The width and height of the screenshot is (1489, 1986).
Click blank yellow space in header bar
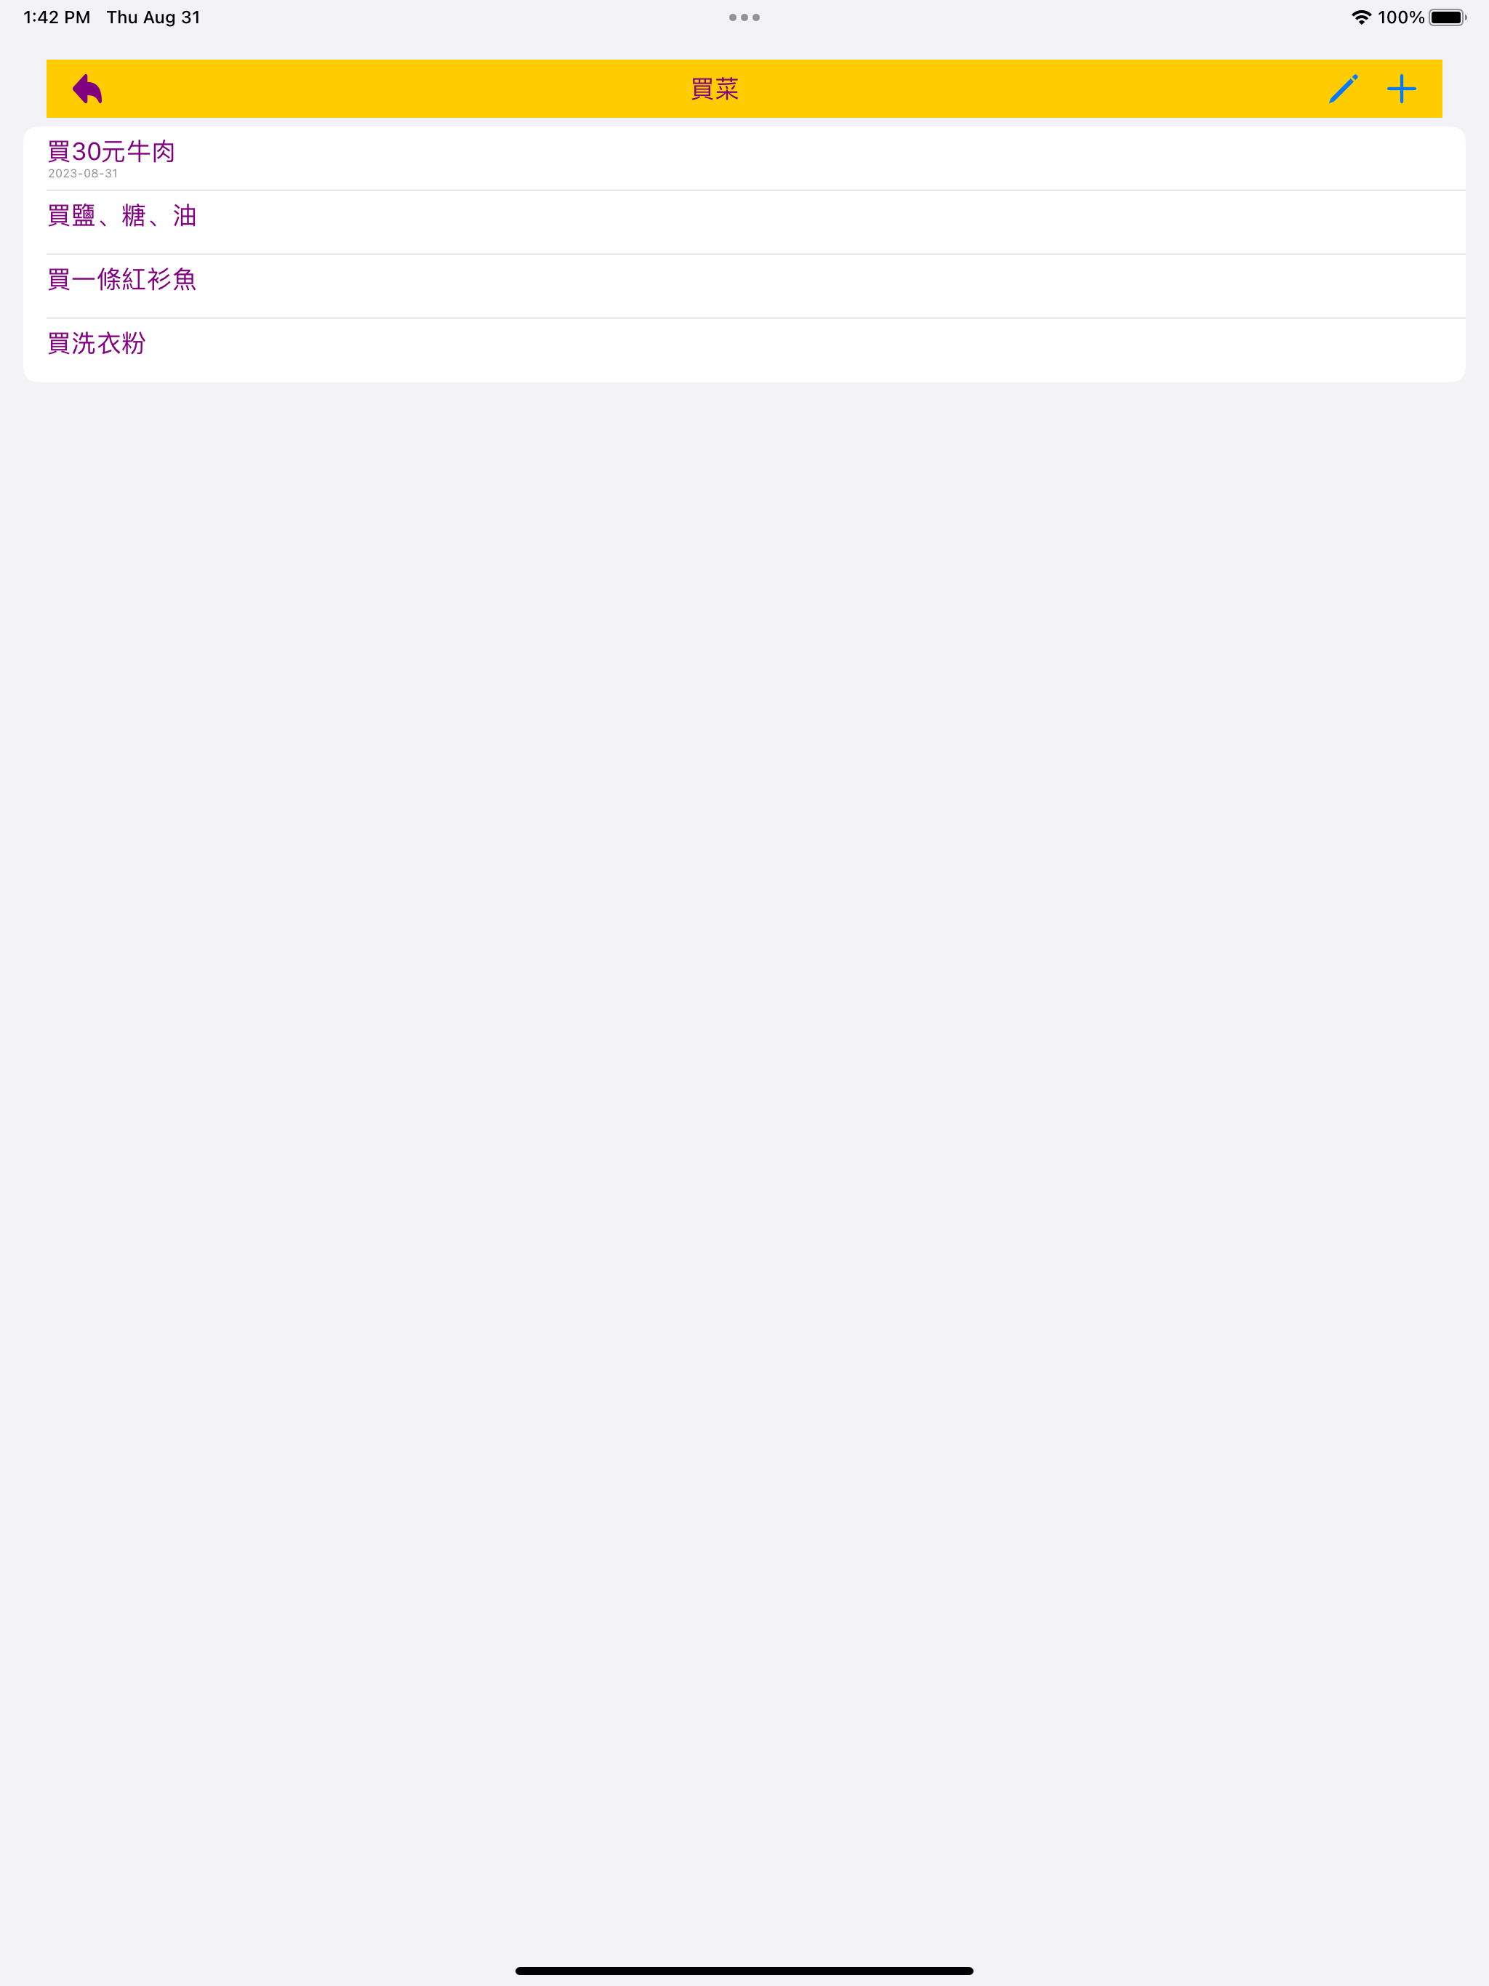pyautogui.click(x=1033, y=89)
